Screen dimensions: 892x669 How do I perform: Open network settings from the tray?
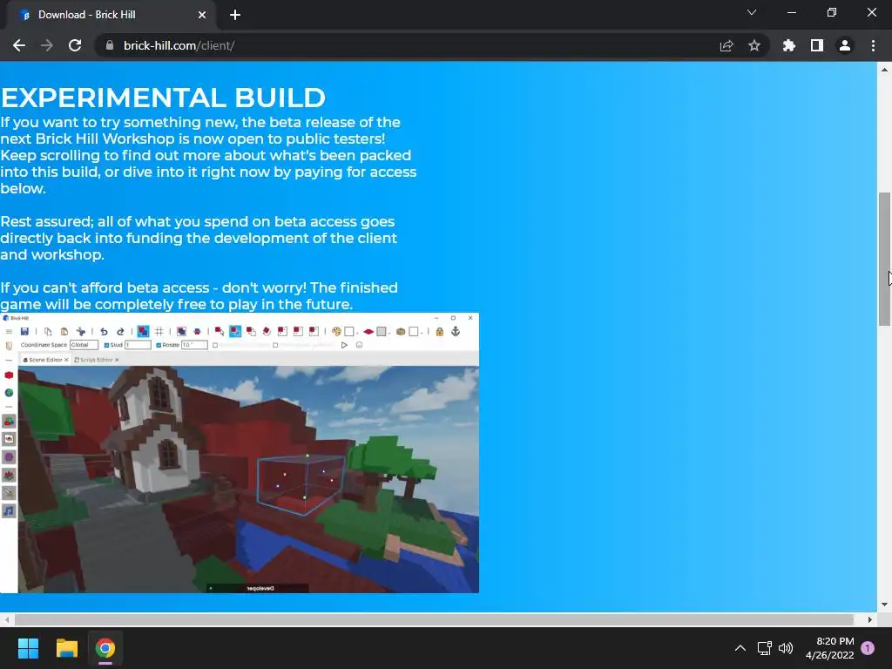[x=765, y=648]
